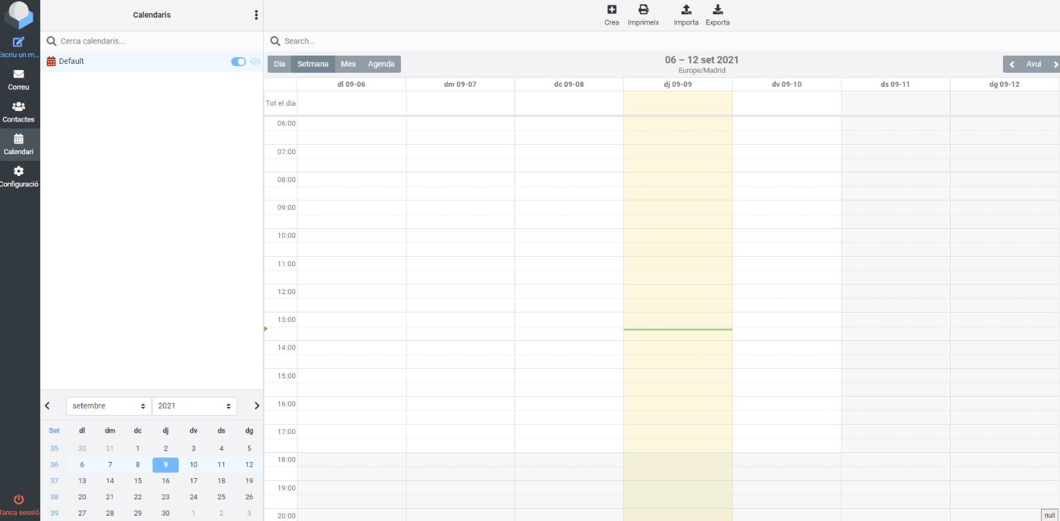Select day 19 in the mini calendar
The height and width of the screenshot is (521, 1060).
tap(249, 481)
